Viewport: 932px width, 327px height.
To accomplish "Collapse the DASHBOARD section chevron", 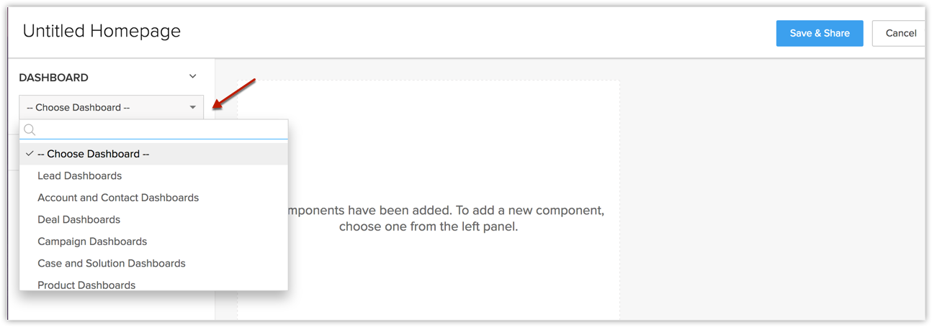I will tap(192, 76).
